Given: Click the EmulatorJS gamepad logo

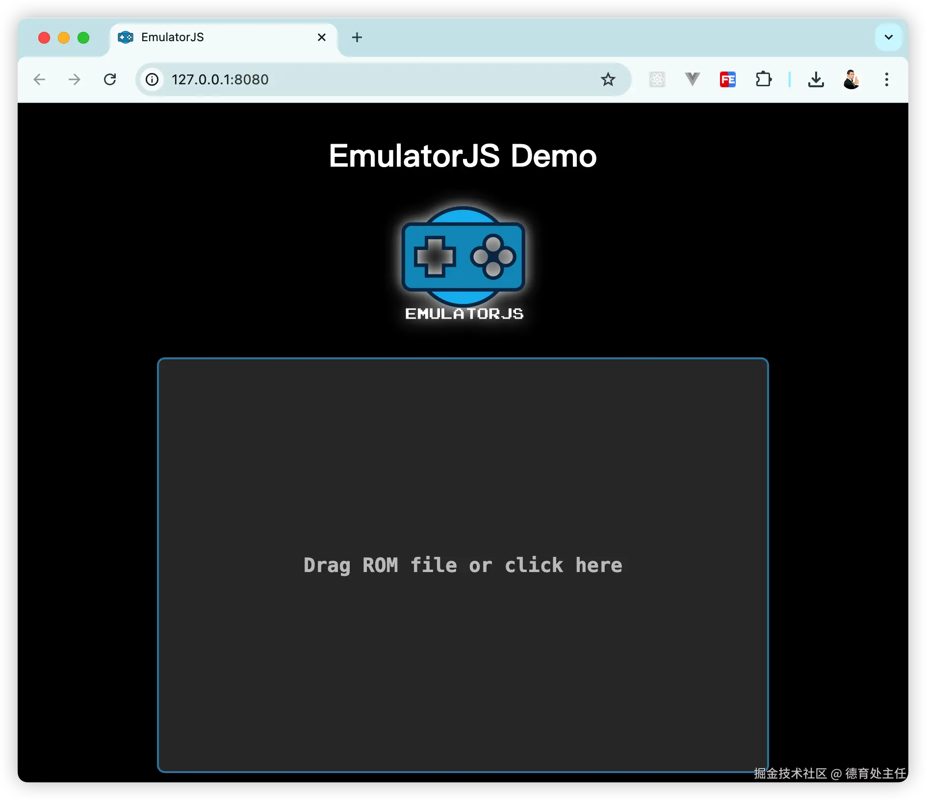Looking at the screenshot, I should coord(463,264).
